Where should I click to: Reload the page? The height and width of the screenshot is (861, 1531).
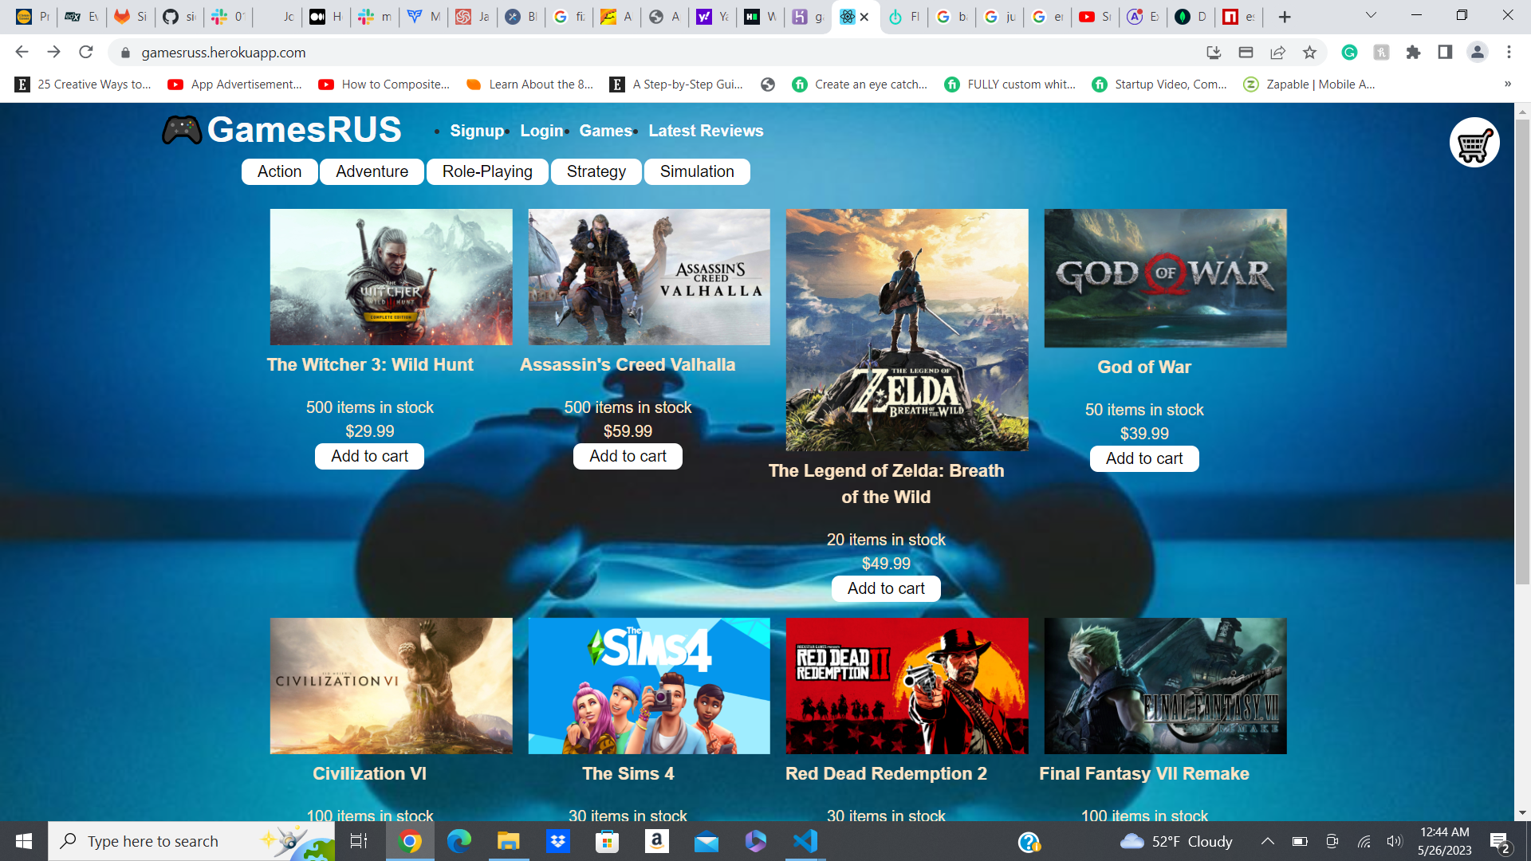click(x=86, y=53)
